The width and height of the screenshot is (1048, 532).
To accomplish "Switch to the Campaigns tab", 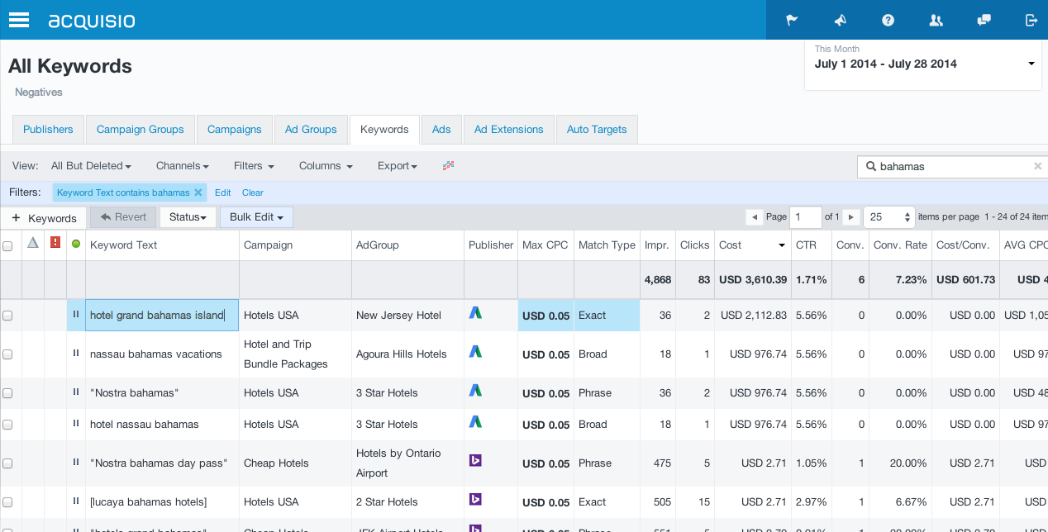I will [x=235, y=130].
